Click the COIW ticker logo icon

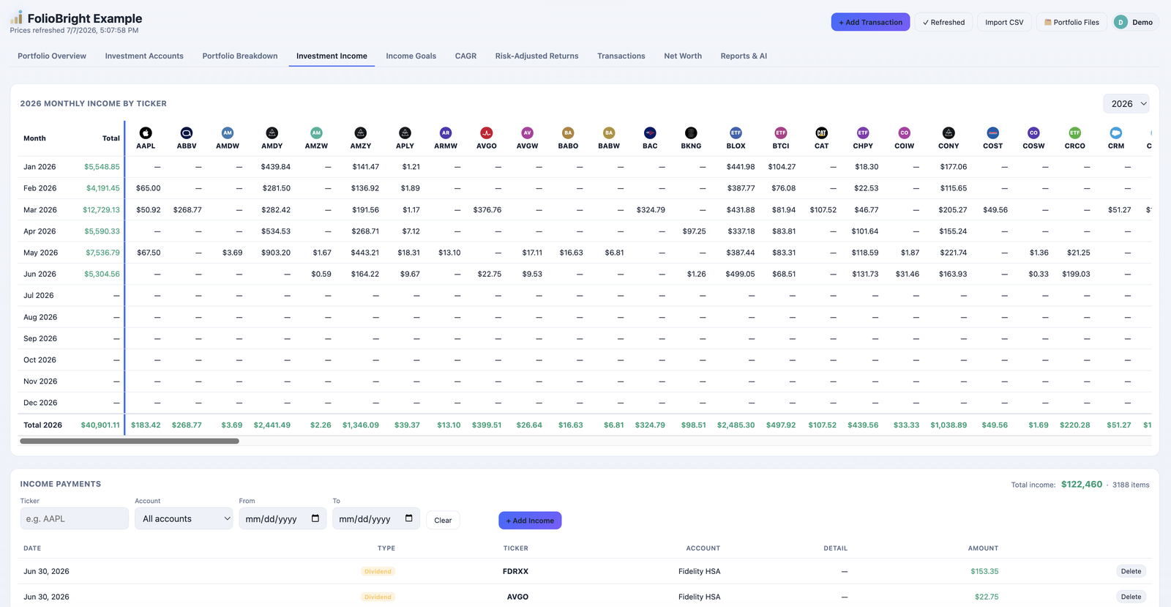pyautogui.click(x=905, y=133)
